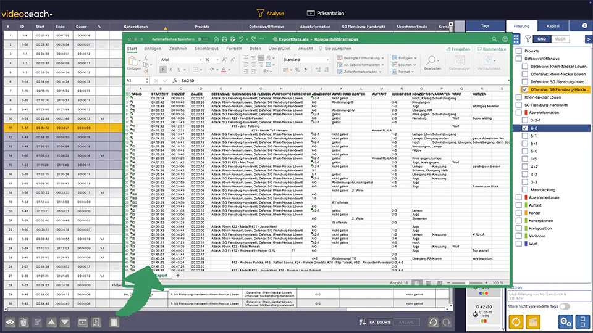The height and width of the screenshot is (333, 593).
Task: Open Bedingte Formatierung dropdown
Action: [360, 58]
